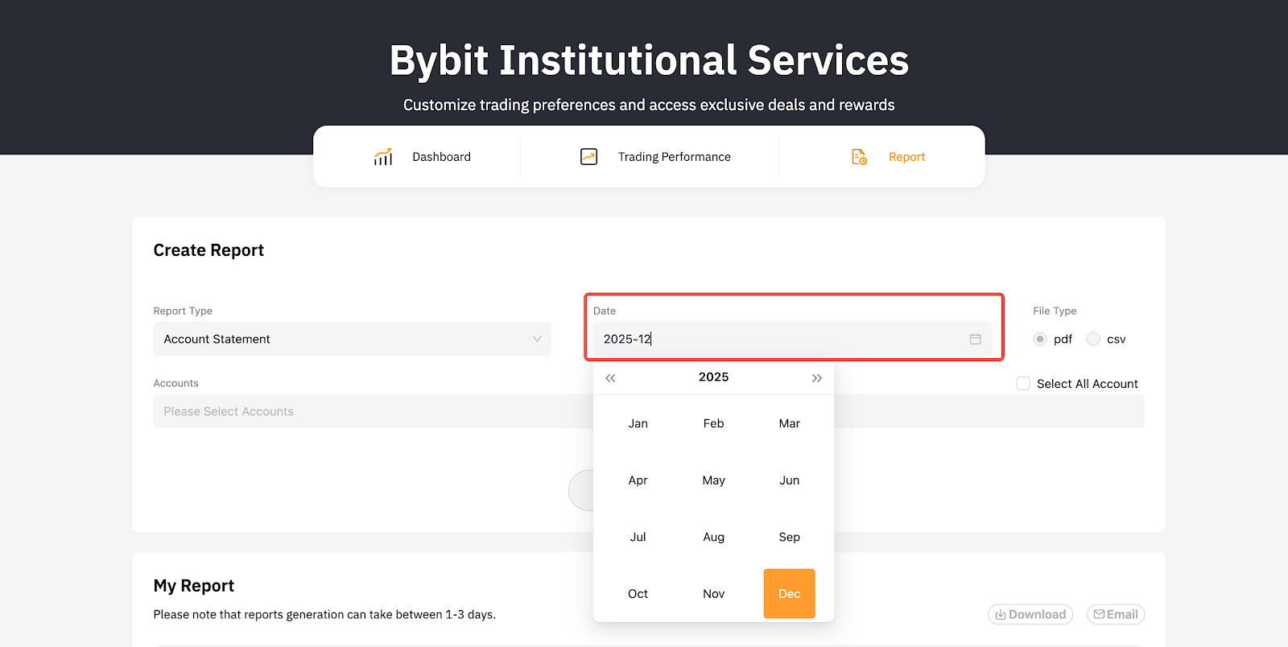Click the Dashboard bar chart icon
The image size is (1288, 647).
coord(383,157)
